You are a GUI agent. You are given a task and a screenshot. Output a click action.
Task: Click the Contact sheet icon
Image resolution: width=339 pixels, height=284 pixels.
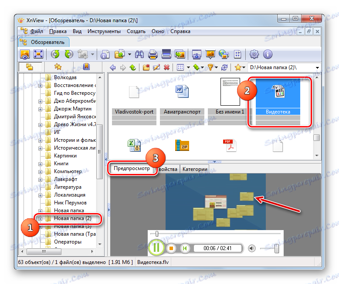coord(237,54)
